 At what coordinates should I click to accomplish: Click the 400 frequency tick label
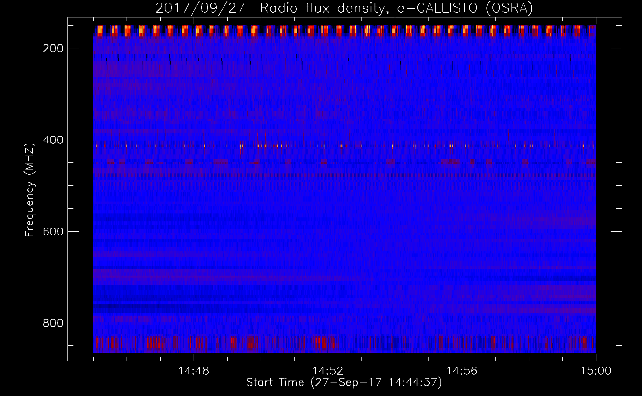click(53, 140)
